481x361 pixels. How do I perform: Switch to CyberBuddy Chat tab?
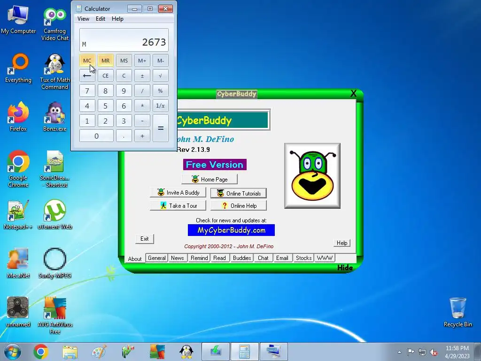tap(263, 258)
